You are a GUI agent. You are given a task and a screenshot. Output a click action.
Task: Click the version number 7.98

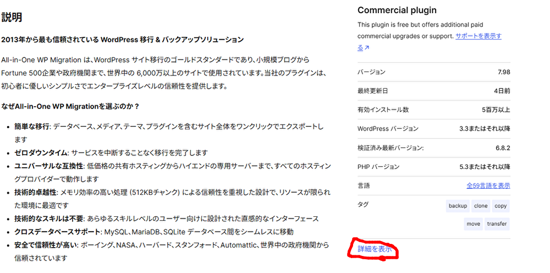click(x=503, y=72)
